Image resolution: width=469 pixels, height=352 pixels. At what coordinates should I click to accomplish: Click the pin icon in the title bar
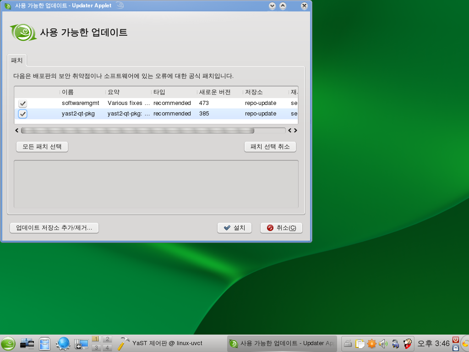tap(120, 5)
